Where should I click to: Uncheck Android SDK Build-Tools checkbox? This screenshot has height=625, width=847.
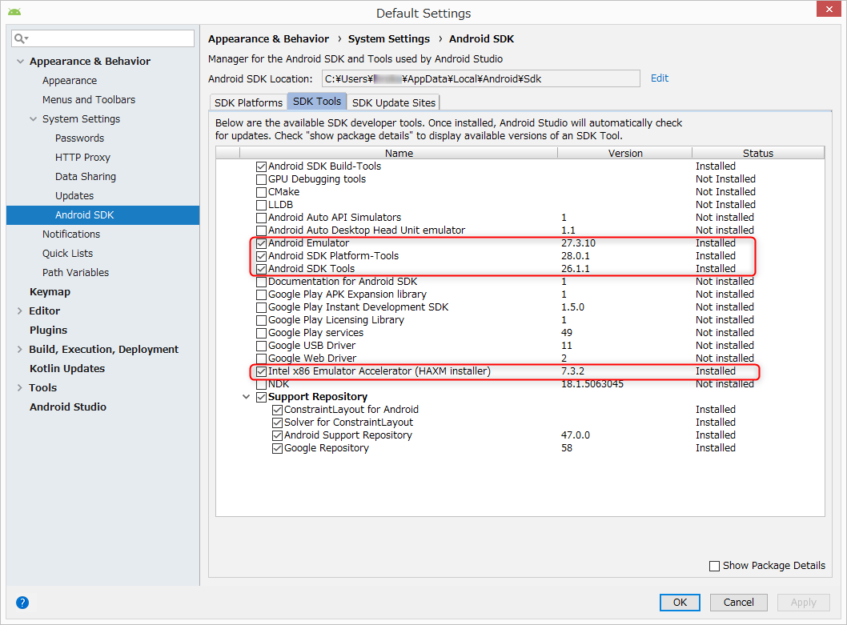(x=262, y=166)
